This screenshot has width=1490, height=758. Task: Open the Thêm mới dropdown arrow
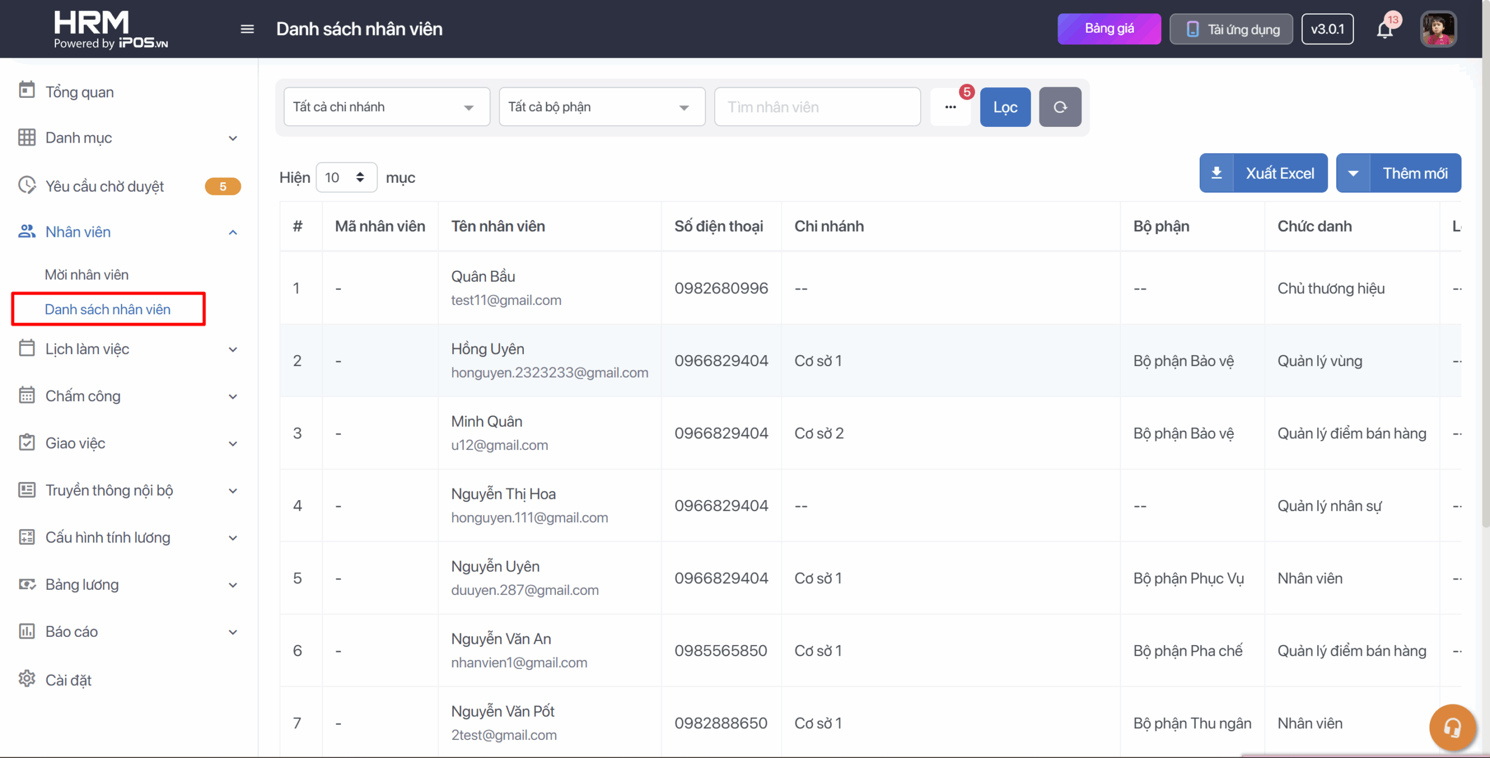click(x=1353, y=173)
